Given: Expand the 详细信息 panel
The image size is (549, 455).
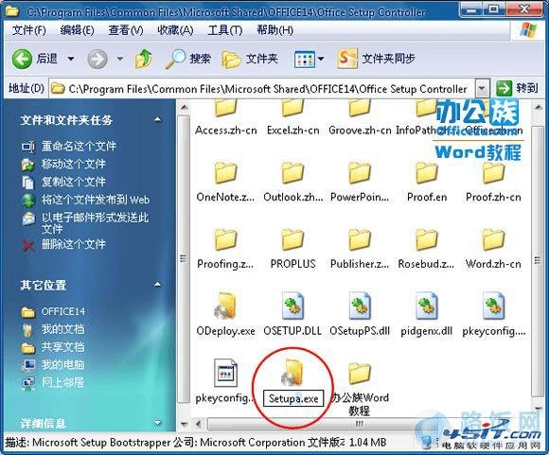Looking at the screenshot, I should coord(157,423).
